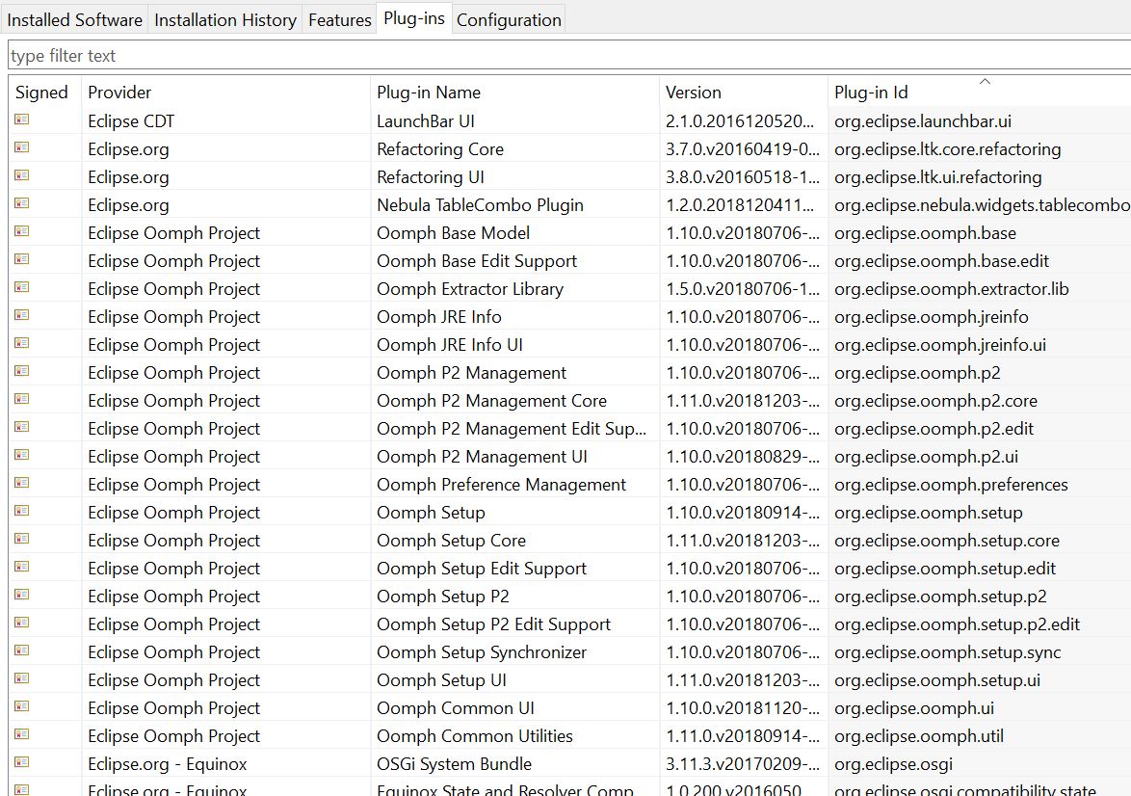
Task: Open the Configuration tab
Action: coord(509,19)
